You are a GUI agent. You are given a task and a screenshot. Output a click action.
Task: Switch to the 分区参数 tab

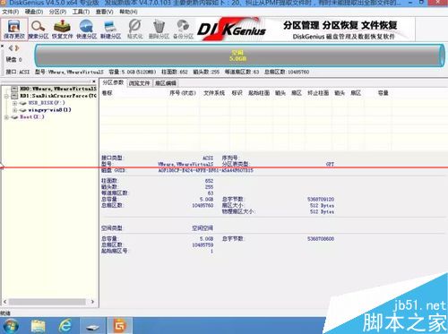(x=113, y=82)
